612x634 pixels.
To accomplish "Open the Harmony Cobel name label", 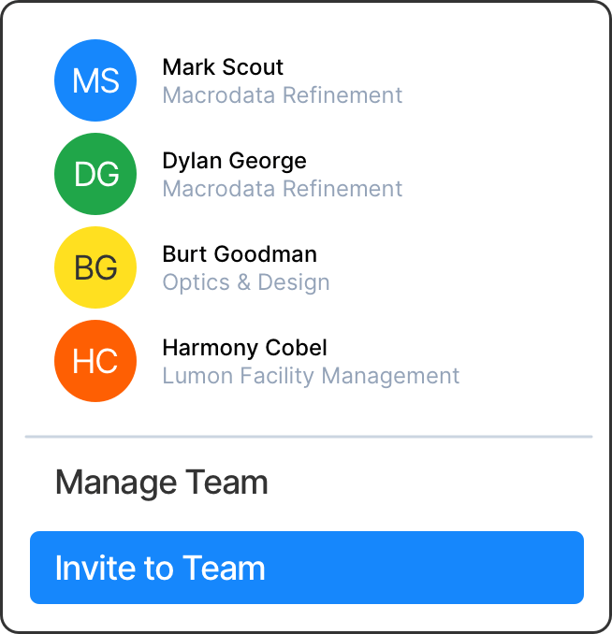I will (x=244, y=348).
